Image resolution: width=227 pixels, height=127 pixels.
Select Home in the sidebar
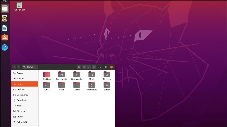[25, 84]
